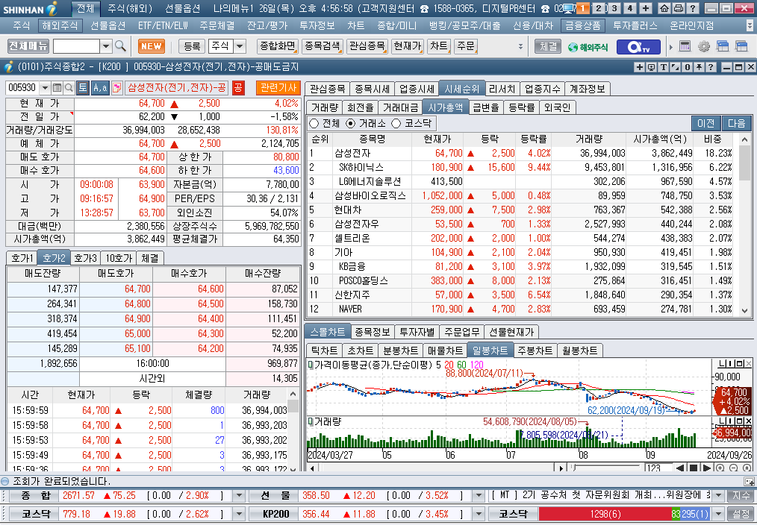Open stock code 005930 dropdown arrow

coord(45,88)
